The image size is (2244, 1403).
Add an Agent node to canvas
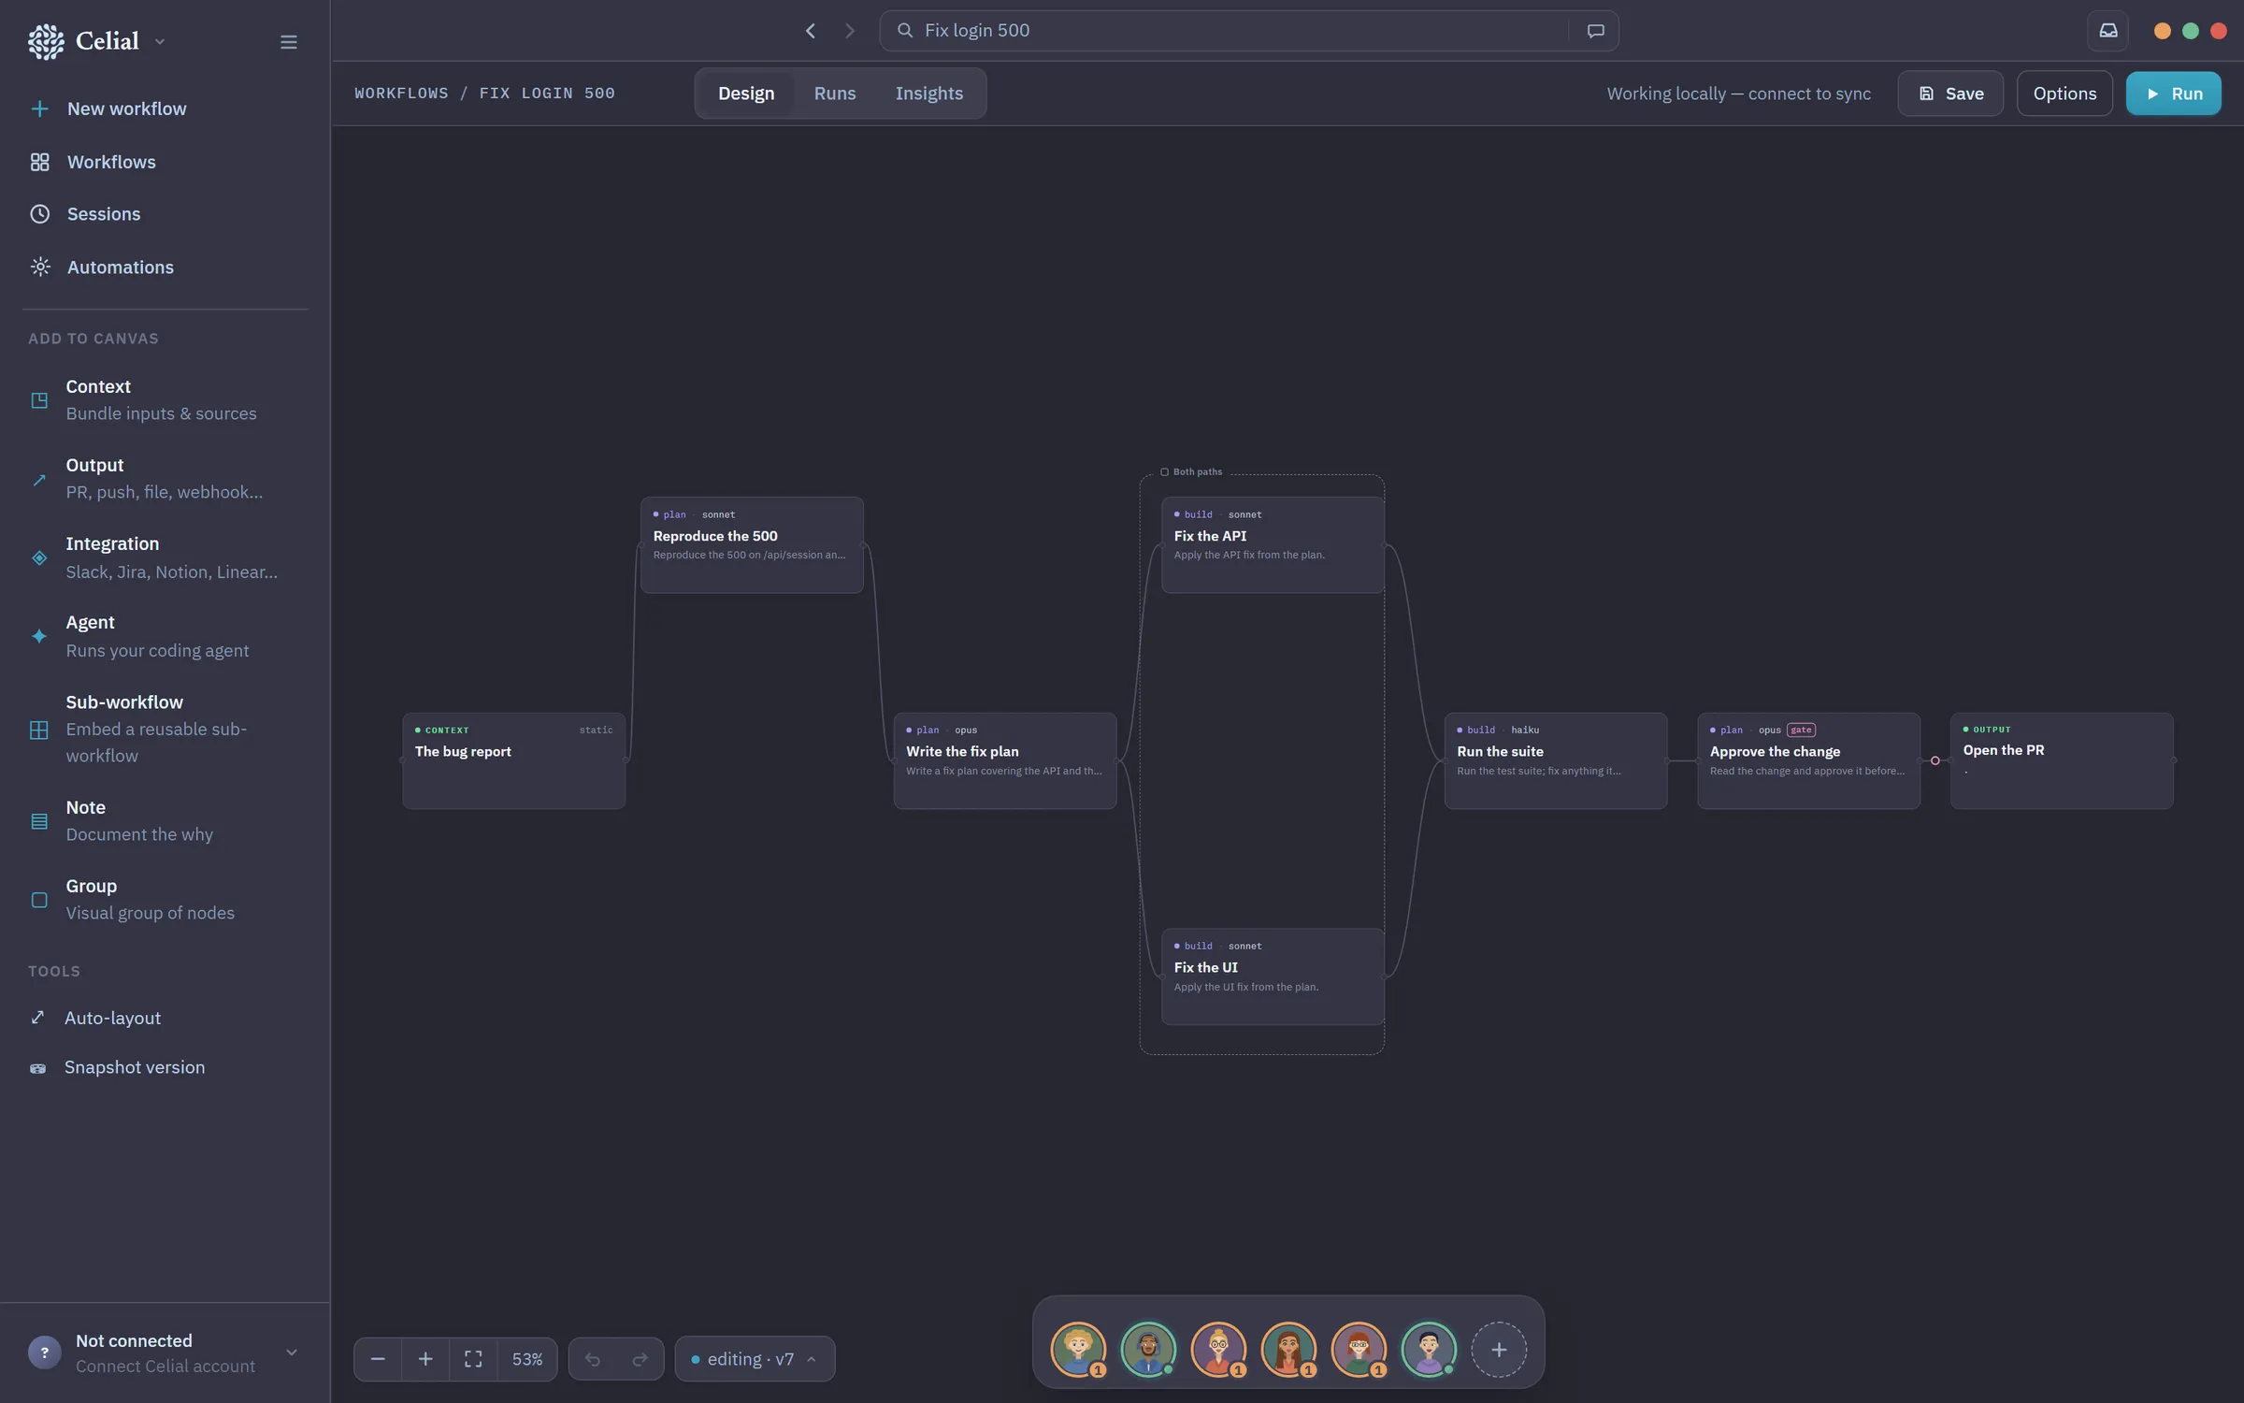coord(165,637)
